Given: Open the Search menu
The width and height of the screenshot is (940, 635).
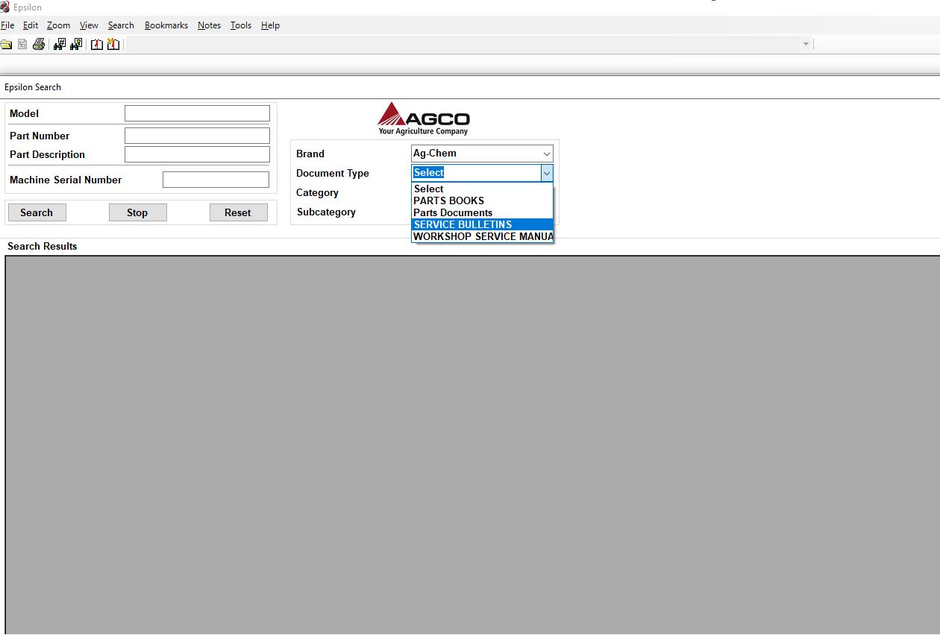Looking at the screenshot, I should (121, 25).
